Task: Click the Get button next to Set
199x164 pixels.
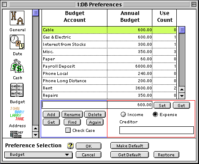Action: click(181, 105)
